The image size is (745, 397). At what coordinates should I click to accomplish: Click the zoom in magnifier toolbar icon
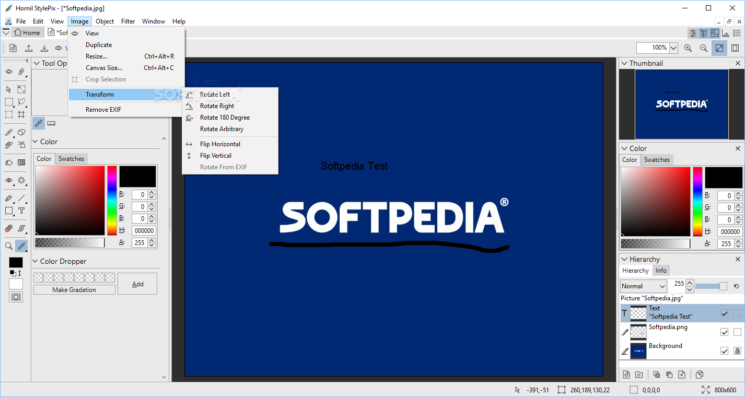(x=688, y=48)
